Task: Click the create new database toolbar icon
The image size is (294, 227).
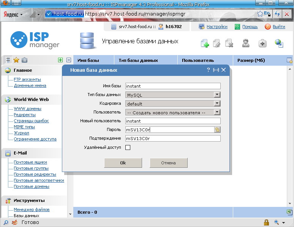Action: coord(205,43)
